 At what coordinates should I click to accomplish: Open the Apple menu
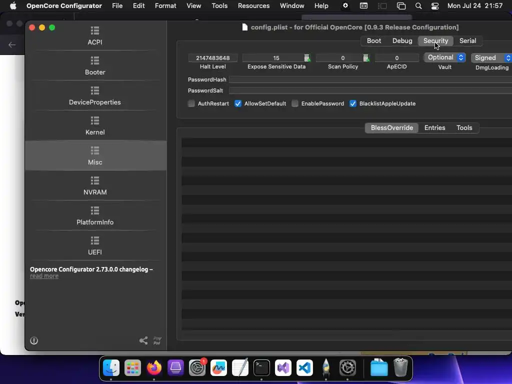click(x=13, y=6)
